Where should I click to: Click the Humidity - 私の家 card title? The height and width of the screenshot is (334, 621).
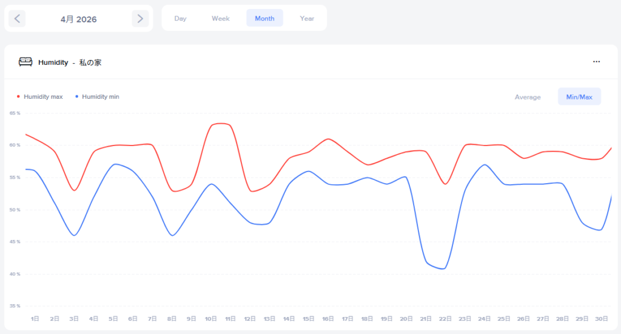(70, 62)
